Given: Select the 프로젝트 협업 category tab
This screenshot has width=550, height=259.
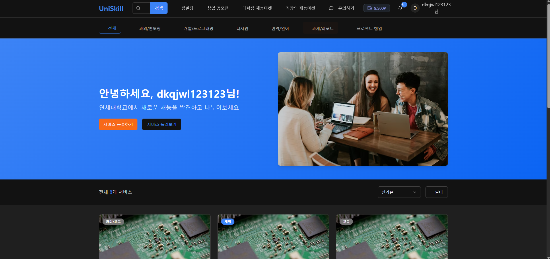Looking at the screenshot, I should [x=369, y=28].
